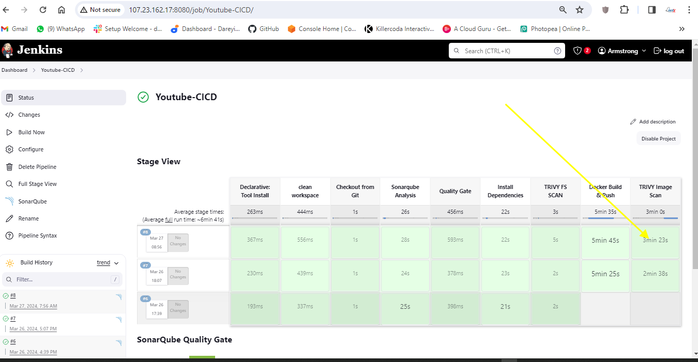Open the Changes sidebar item
698x362 pixels.
29,115
